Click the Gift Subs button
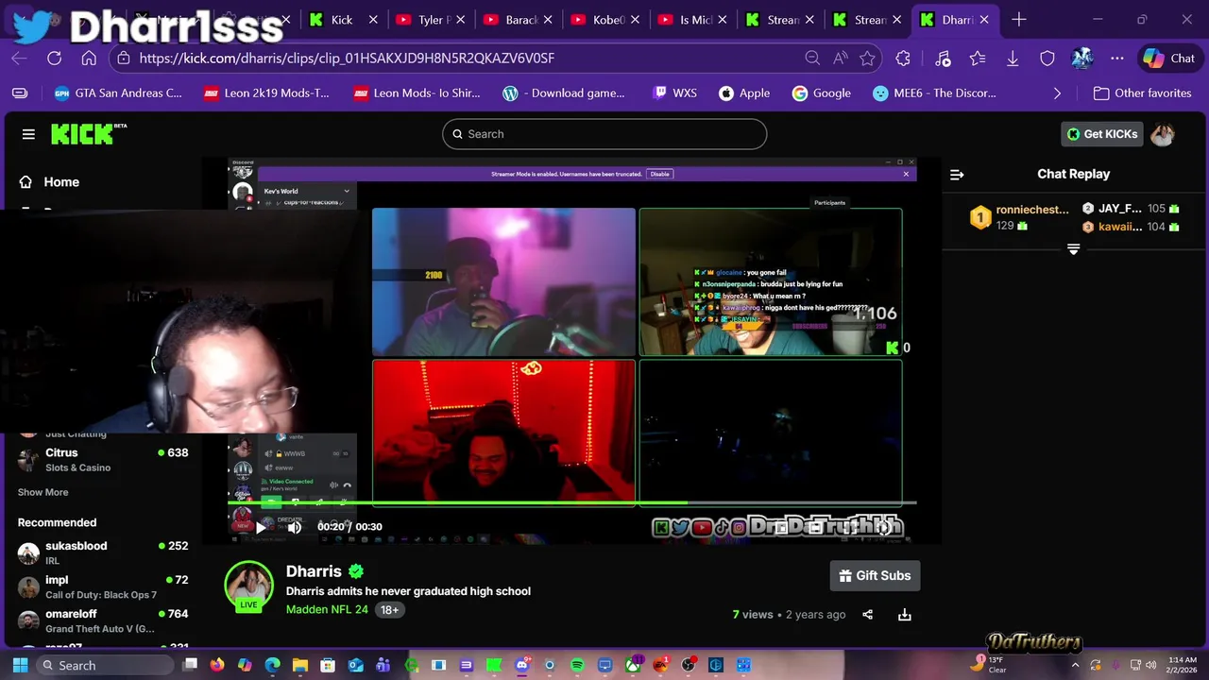1209x680 pixels. (x=875, y=576)
